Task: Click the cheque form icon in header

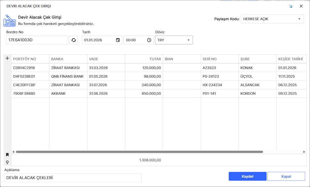Action: pos(10,21)
